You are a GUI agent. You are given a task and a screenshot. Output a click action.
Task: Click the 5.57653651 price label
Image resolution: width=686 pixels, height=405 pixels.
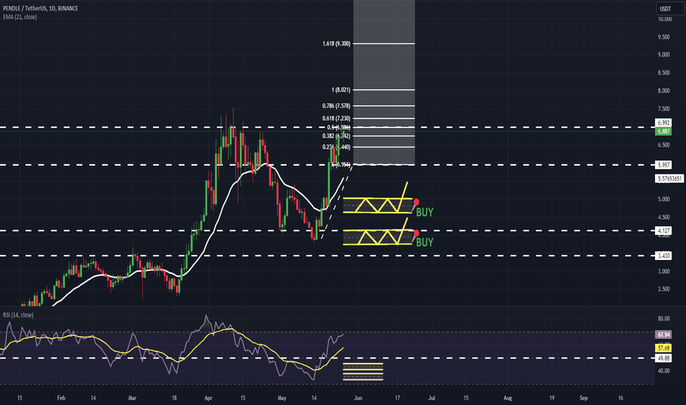[669, 178]
